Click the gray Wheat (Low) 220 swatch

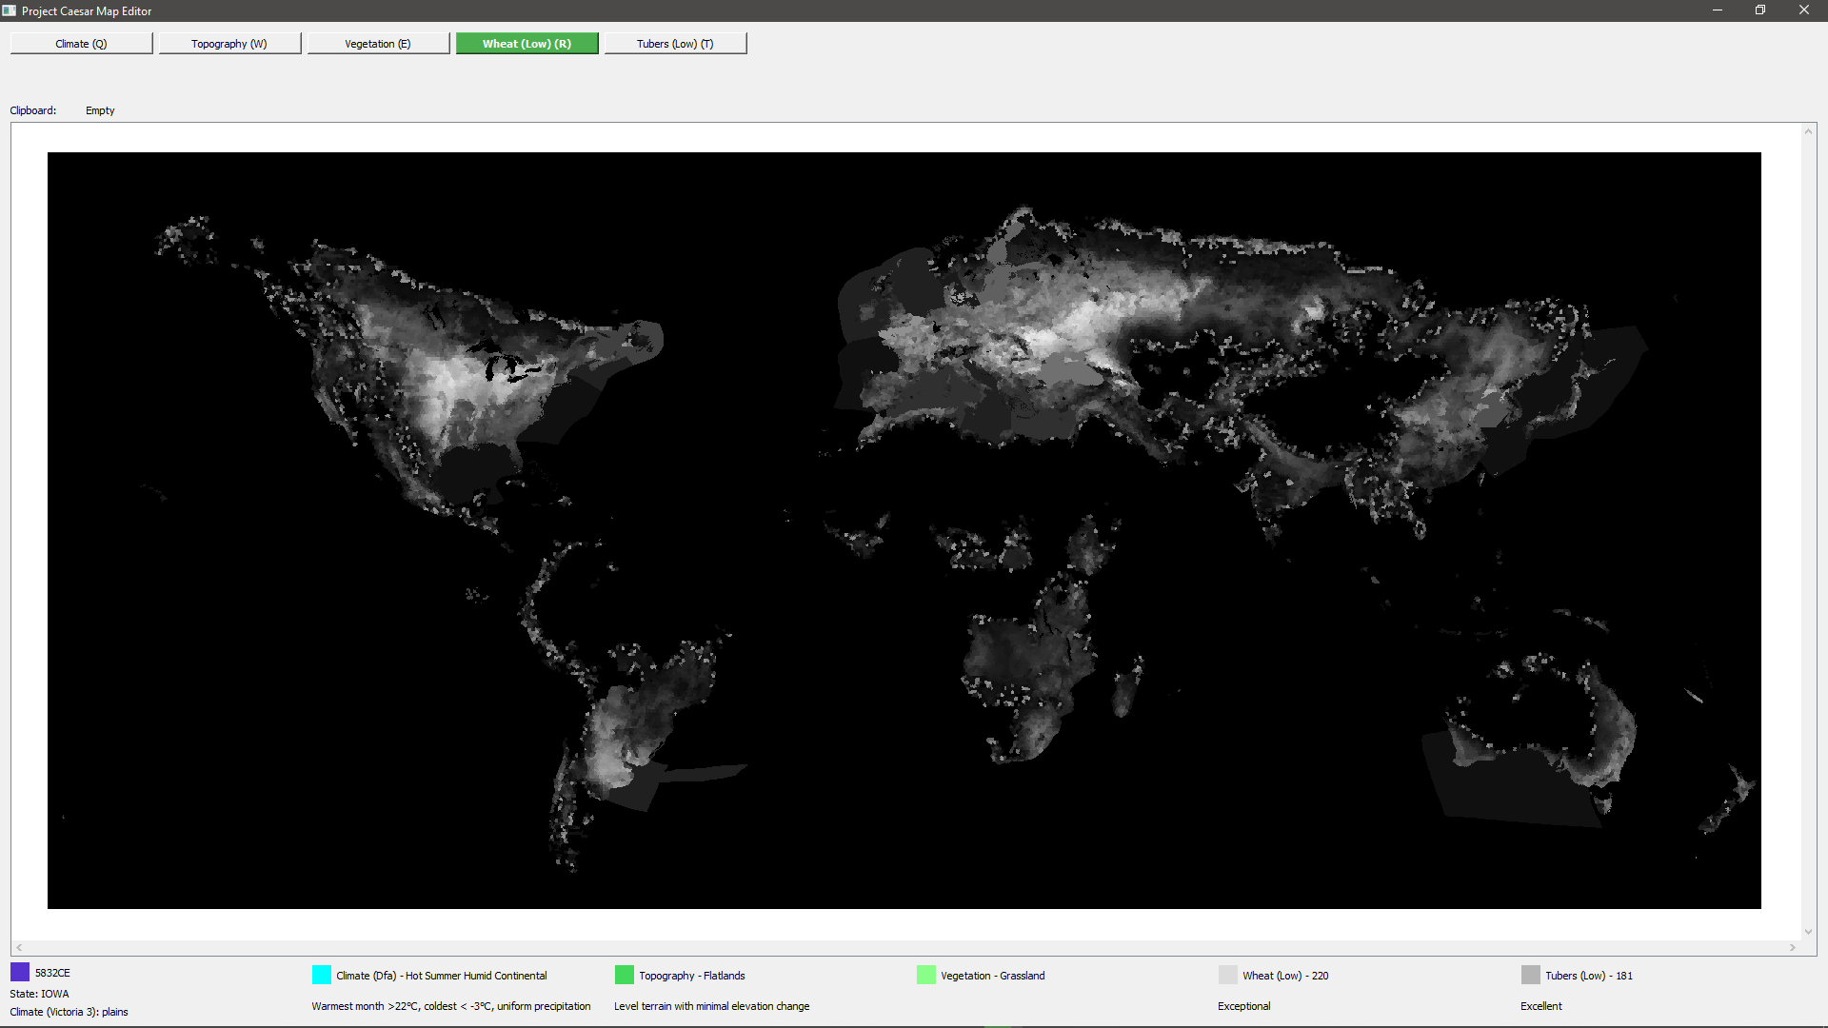coord(1228,975)
